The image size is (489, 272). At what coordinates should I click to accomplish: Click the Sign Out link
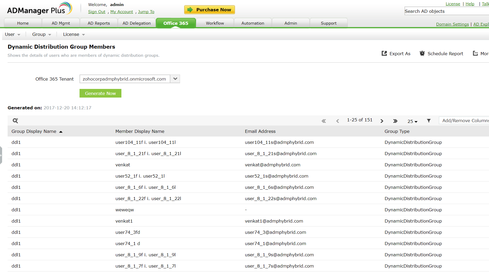click(x=97, y=12)
